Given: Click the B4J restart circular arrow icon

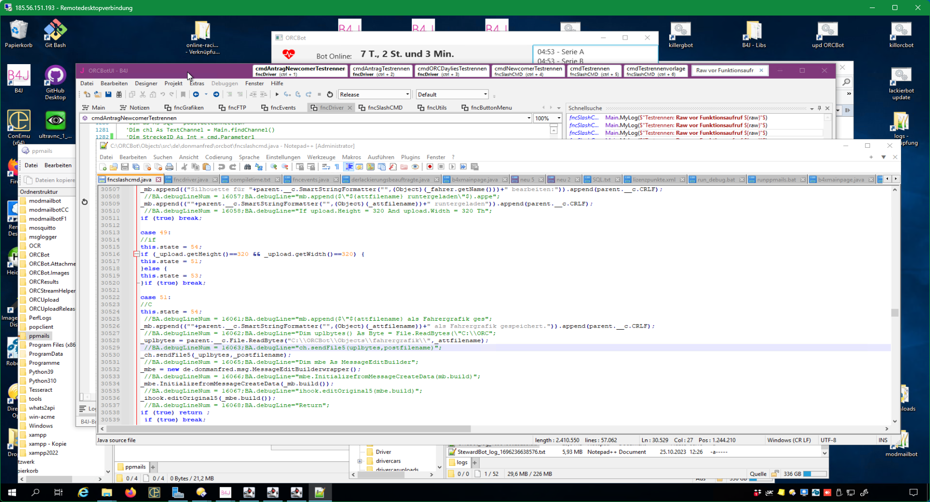Looking at the screenshot, I should click(330, 94).
